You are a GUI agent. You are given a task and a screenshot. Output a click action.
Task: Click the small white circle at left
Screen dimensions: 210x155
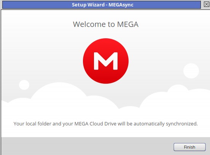click(x=24, y=85)
